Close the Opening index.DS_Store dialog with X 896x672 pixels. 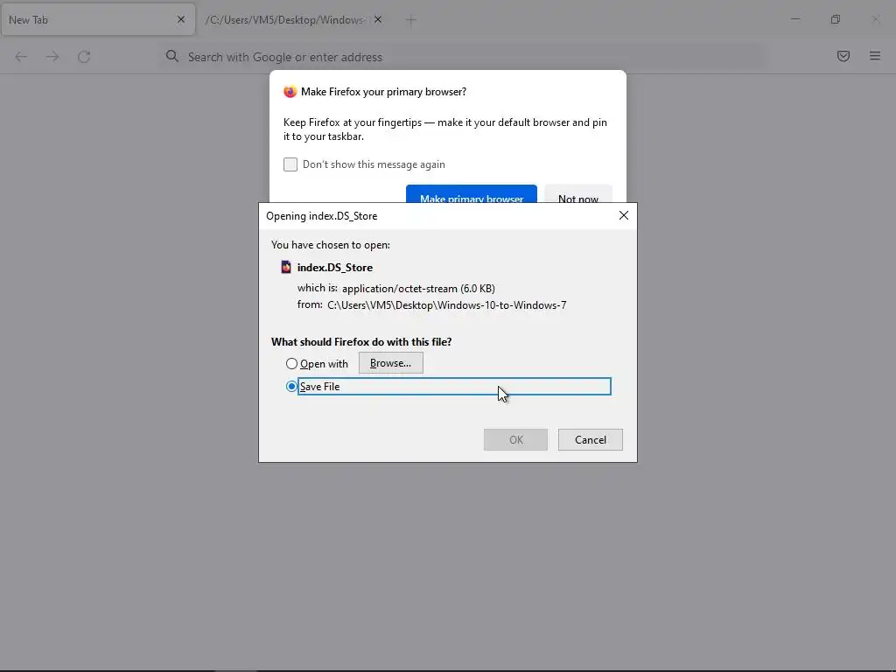coord(623,215)
